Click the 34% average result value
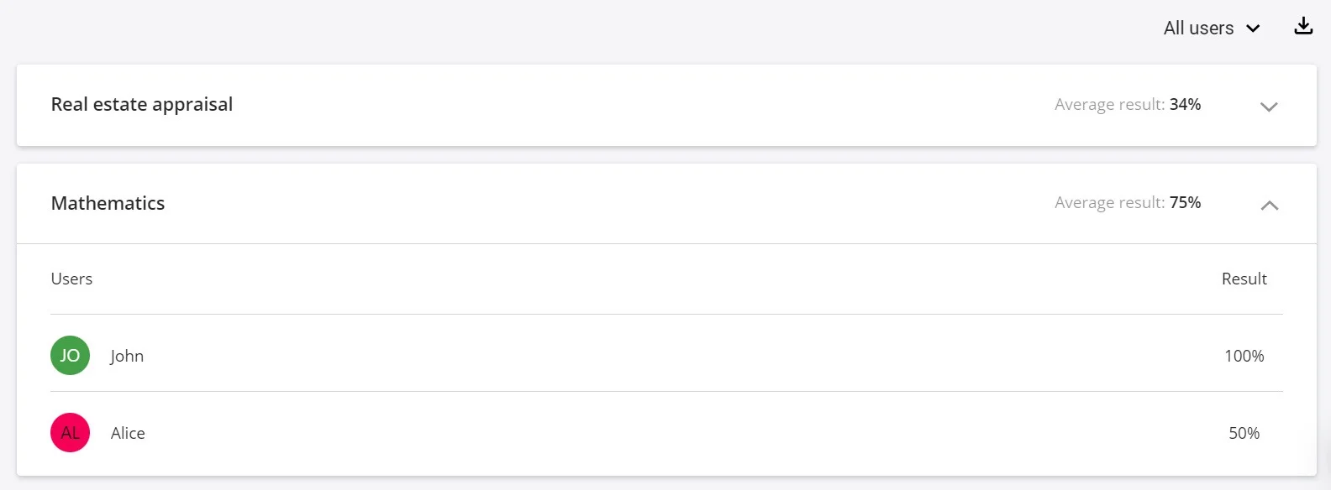The image size is (1331, 490). tap(1185, 104)
